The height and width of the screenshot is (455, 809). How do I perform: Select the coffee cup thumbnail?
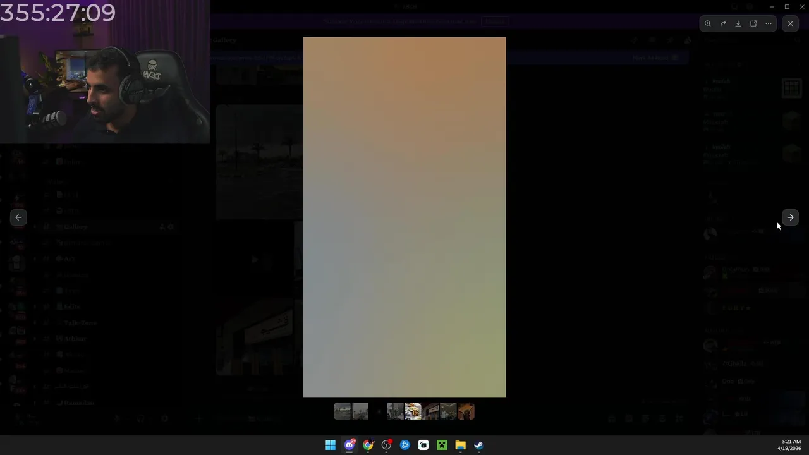466,411
